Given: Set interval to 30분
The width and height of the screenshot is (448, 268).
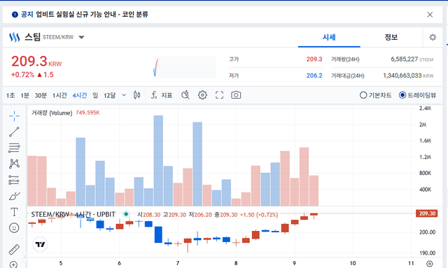Looking at the screenshot, I should click(x=41, y=95).
